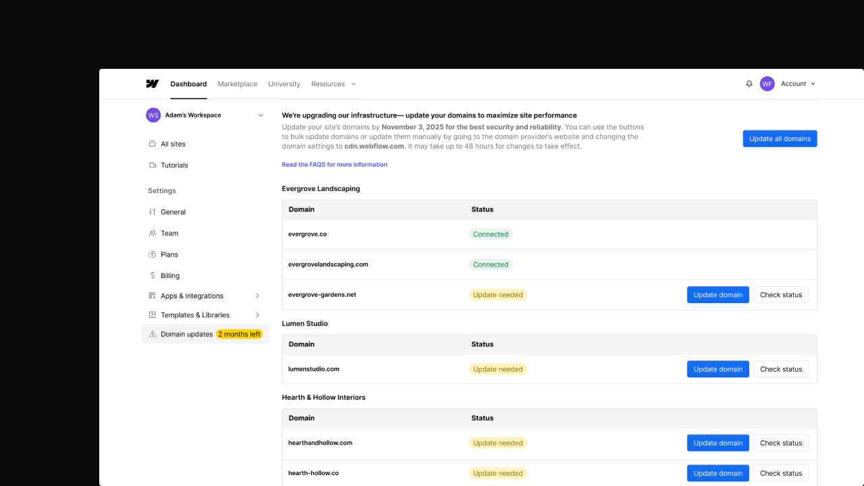This screenshot has height=486, width=864.
Task: Go to the University tab
Action: click(283, 84)
